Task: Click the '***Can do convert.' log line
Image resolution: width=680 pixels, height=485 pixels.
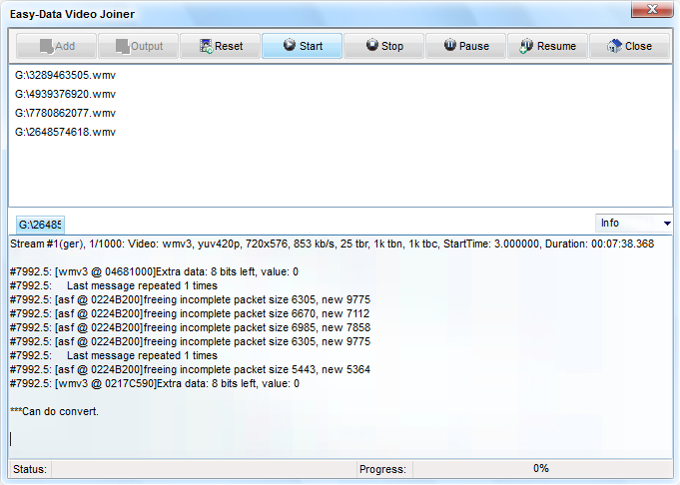Action: [55, 411]
